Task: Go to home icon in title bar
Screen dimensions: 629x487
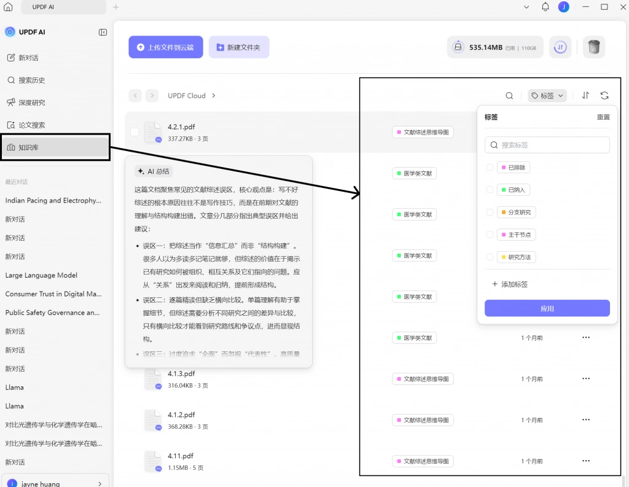Action: tap(8, 7)
